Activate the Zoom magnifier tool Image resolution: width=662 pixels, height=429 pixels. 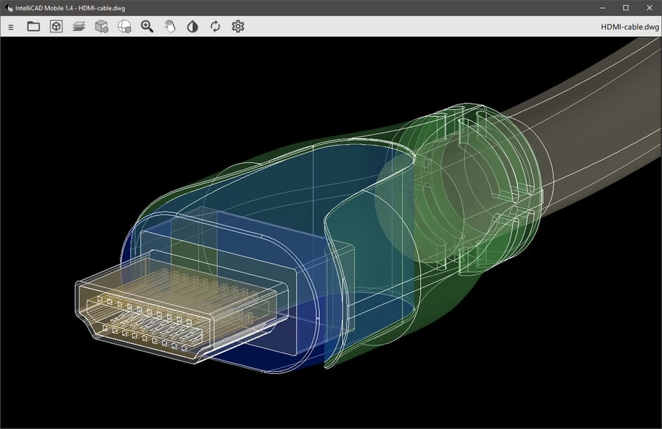pyautogui.click(x=146, y=27)
